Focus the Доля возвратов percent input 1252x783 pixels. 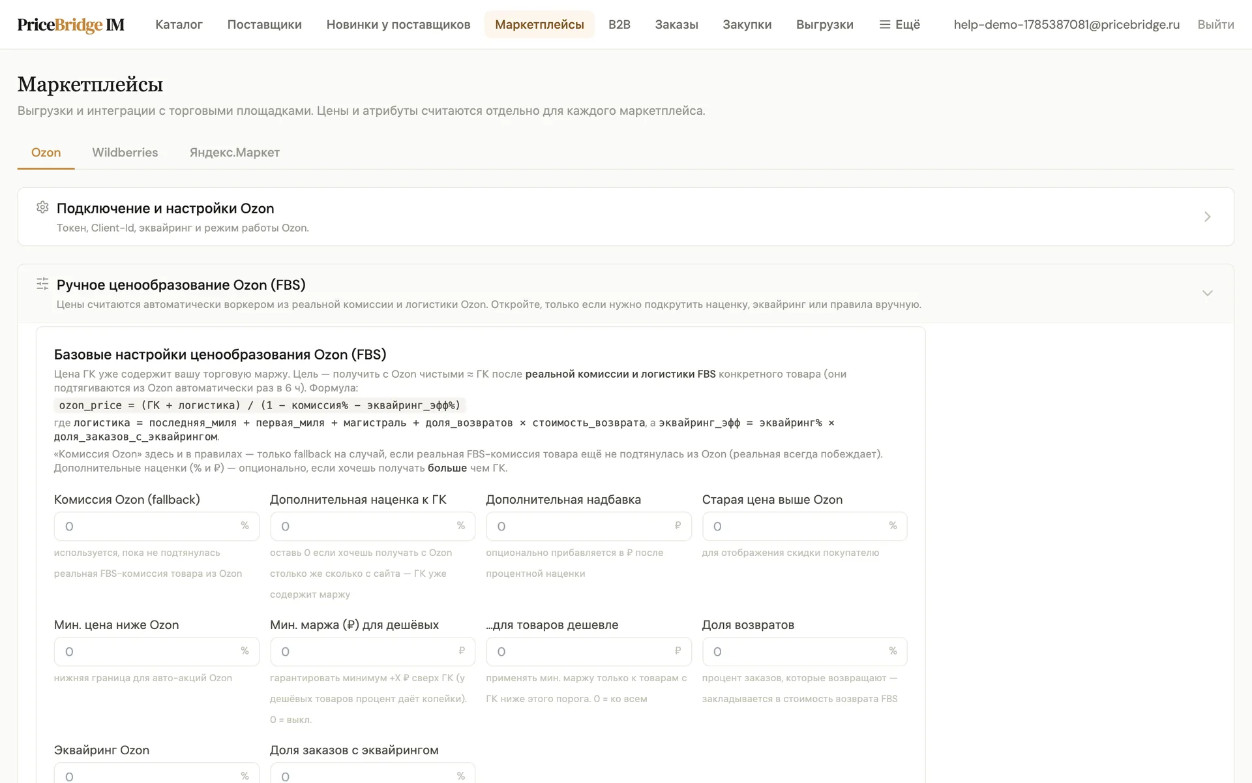(805, 652)
